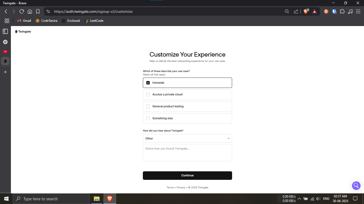
Task: Open the Brave Rewards triangle icon
Action: pos(315,11)
